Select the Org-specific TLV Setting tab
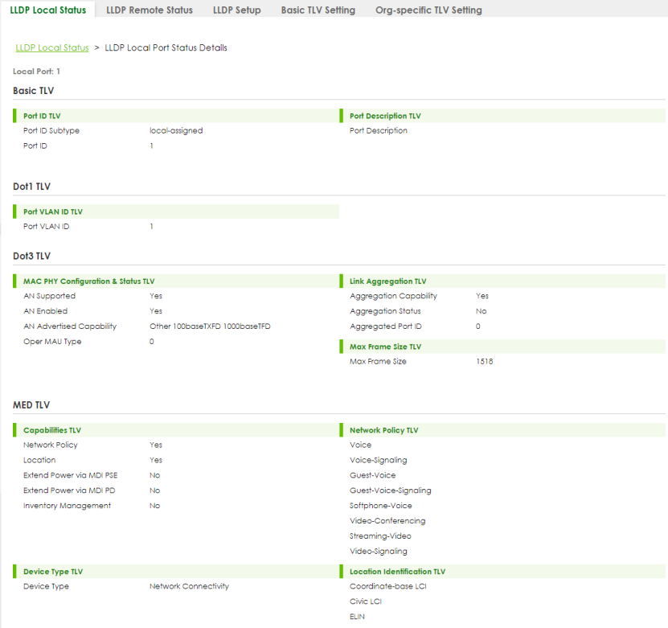The image size is (668, 628). coord(428,10)
